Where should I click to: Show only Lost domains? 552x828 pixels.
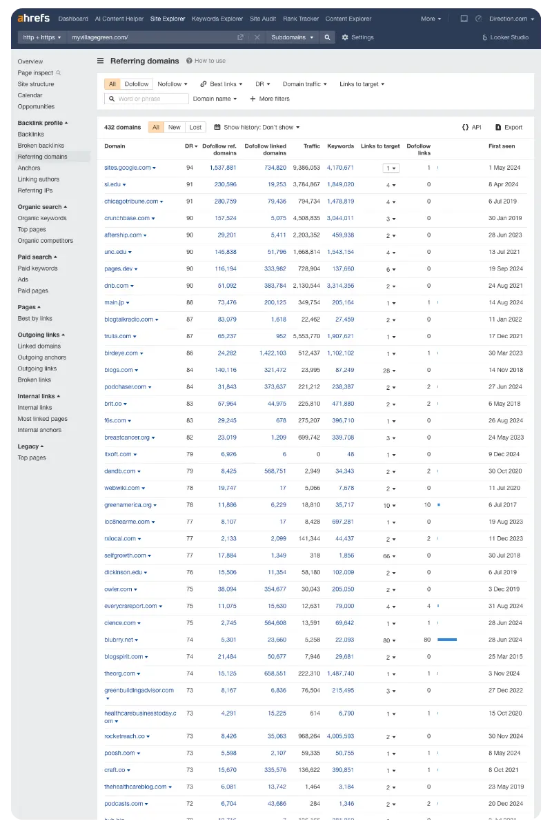[195, 128]
